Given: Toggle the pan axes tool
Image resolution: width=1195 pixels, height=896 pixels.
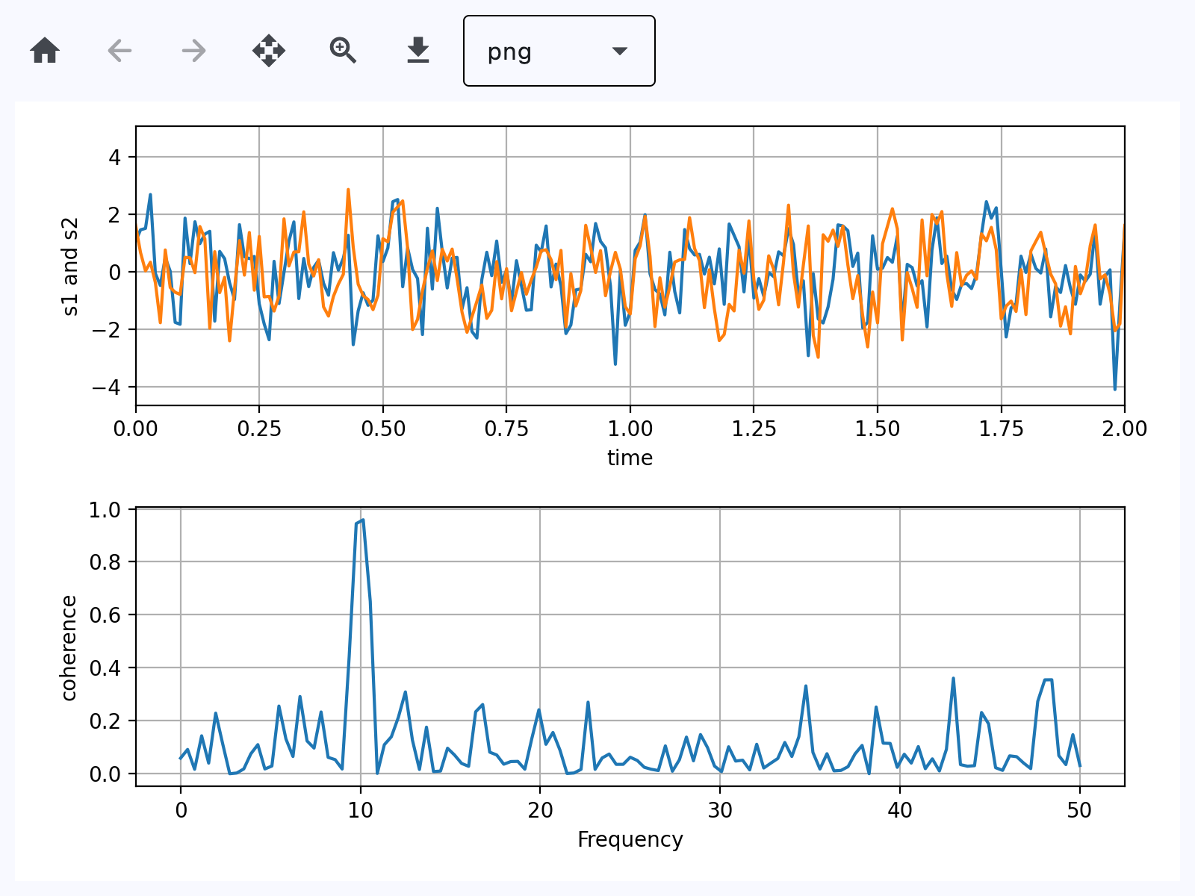Looking at the screenshot, I should 269,51.
